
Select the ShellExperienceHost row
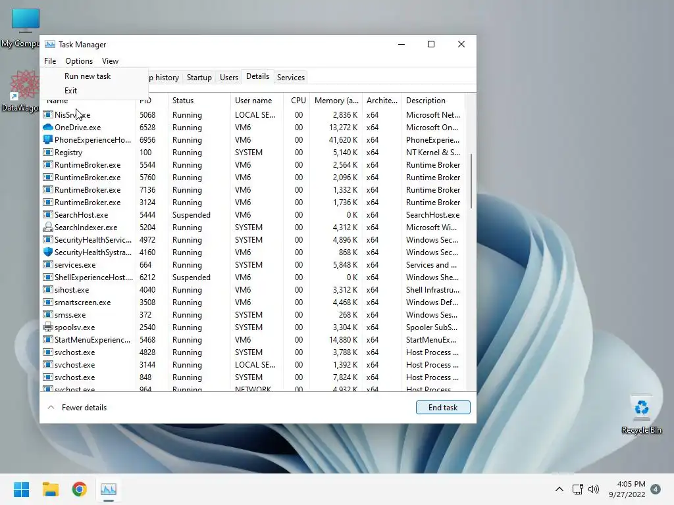click(x=253, y=277)
